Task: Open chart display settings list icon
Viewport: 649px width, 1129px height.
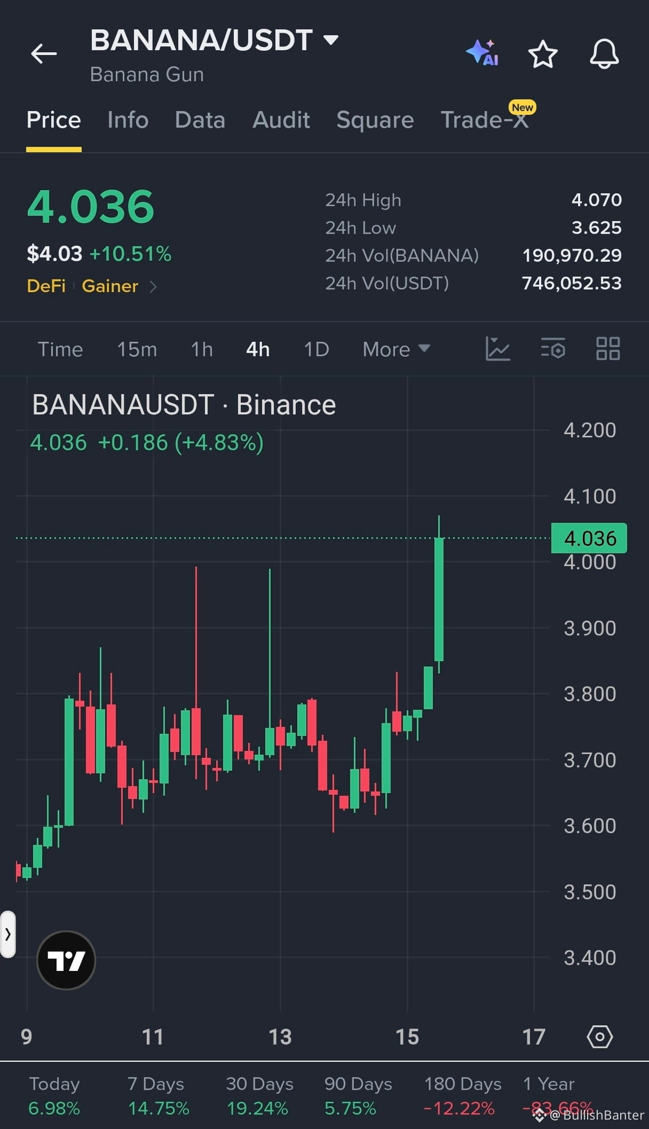Action: click(553, 349)
